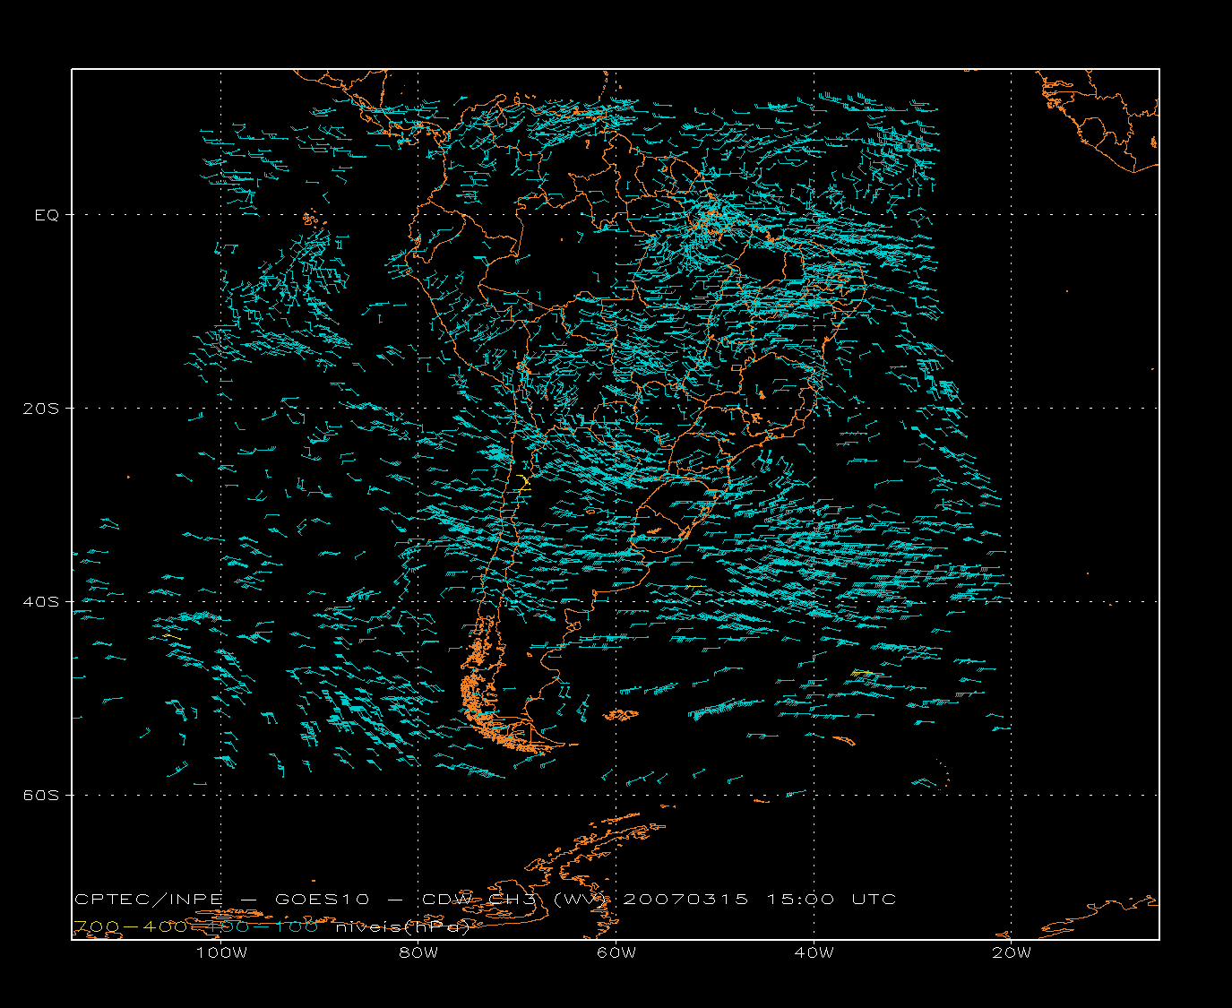
Task: Click the yellow 700-400 level legend
Action: pos(131,927)
